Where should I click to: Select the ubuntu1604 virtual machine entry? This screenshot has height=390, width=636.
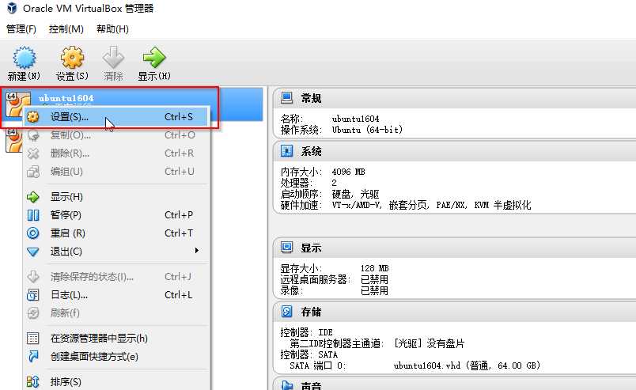[132, 104]
